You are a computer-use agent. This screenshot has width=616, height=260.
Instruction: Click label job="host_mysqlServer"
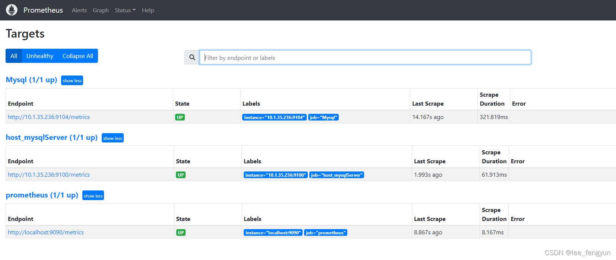coord(337,175)
